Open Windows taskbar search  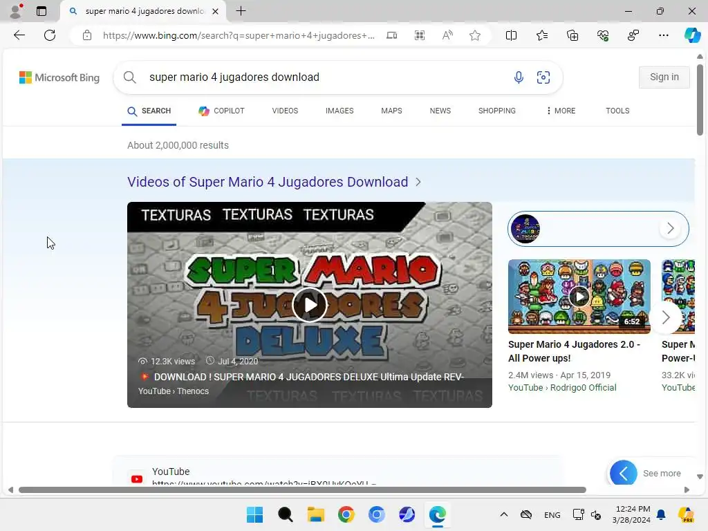coord(286,514)
